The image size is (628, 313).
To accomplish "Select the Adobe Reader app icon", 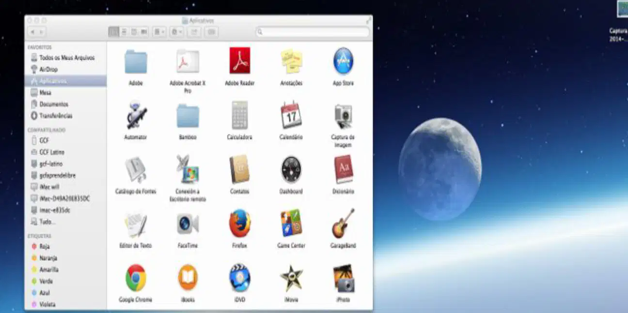I will point(239,60).
